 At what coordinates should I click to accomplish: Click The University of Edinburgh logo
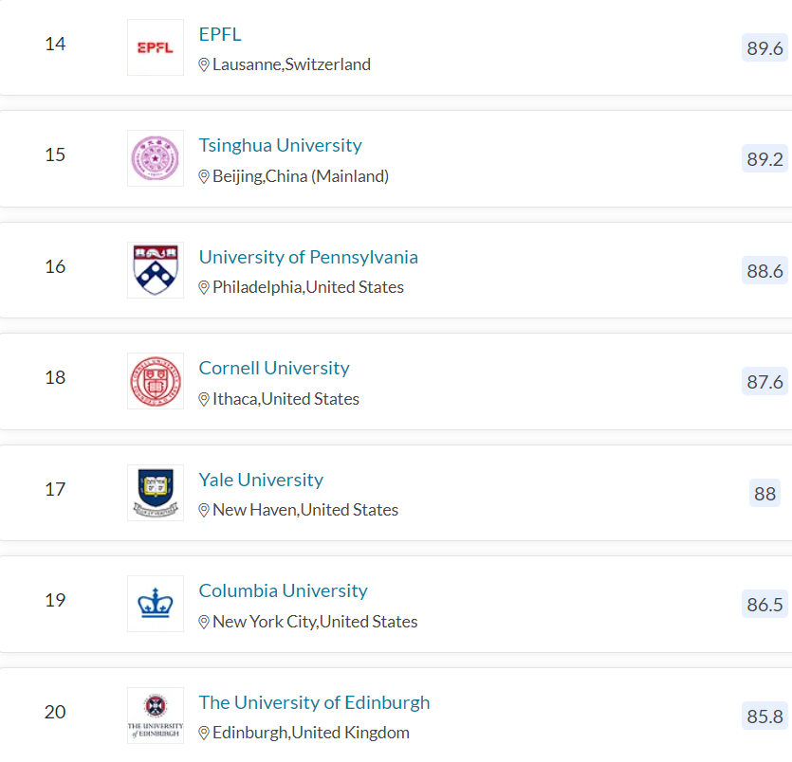click(x=156, y=716)
